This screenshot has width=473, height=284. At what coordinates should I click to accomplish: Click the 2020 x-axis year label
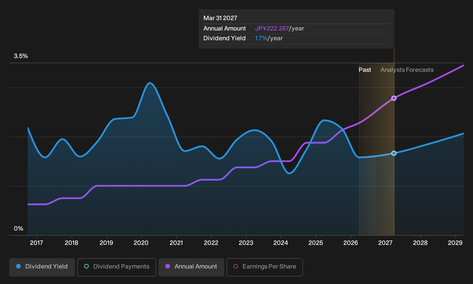click(x=141, y=243)
